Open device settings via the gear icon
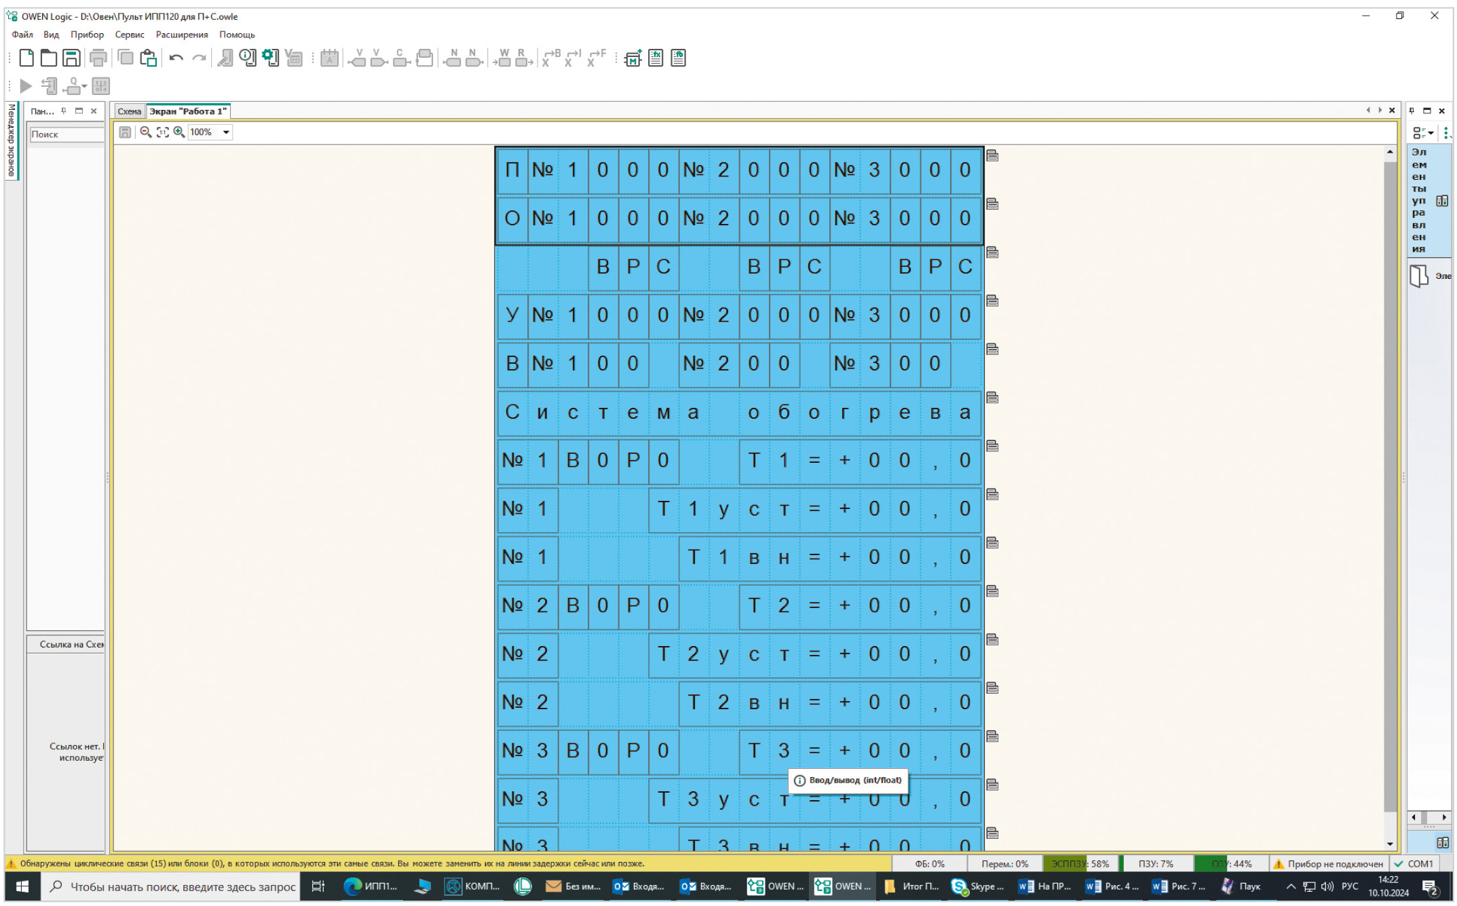The width and height of the screenshot is (1457, 906). [x=270, y=58]
